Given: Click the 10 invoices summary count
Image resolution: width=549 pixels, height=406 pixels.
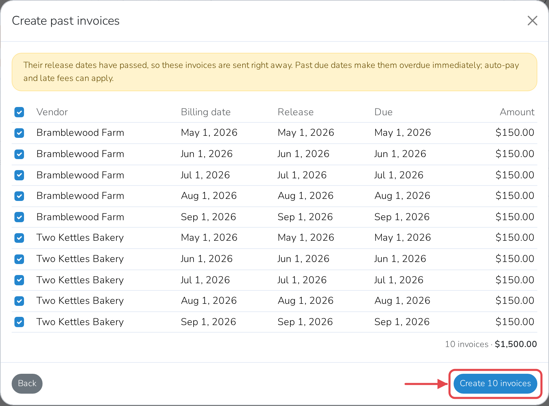Looking at the screenshot, I should click(467, 344).
